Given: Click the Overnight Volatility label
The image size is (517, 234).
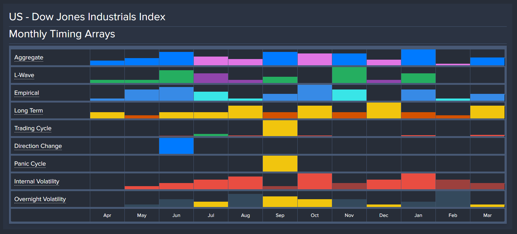Looking at the screenshot, I should click(x=40, y=199).
